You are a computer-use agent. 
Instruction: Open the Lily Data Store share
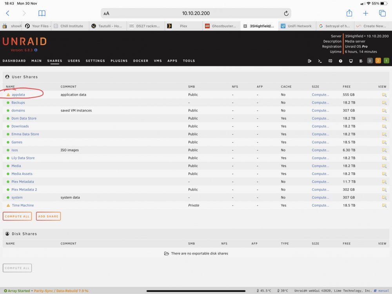[x=23, y=158]
